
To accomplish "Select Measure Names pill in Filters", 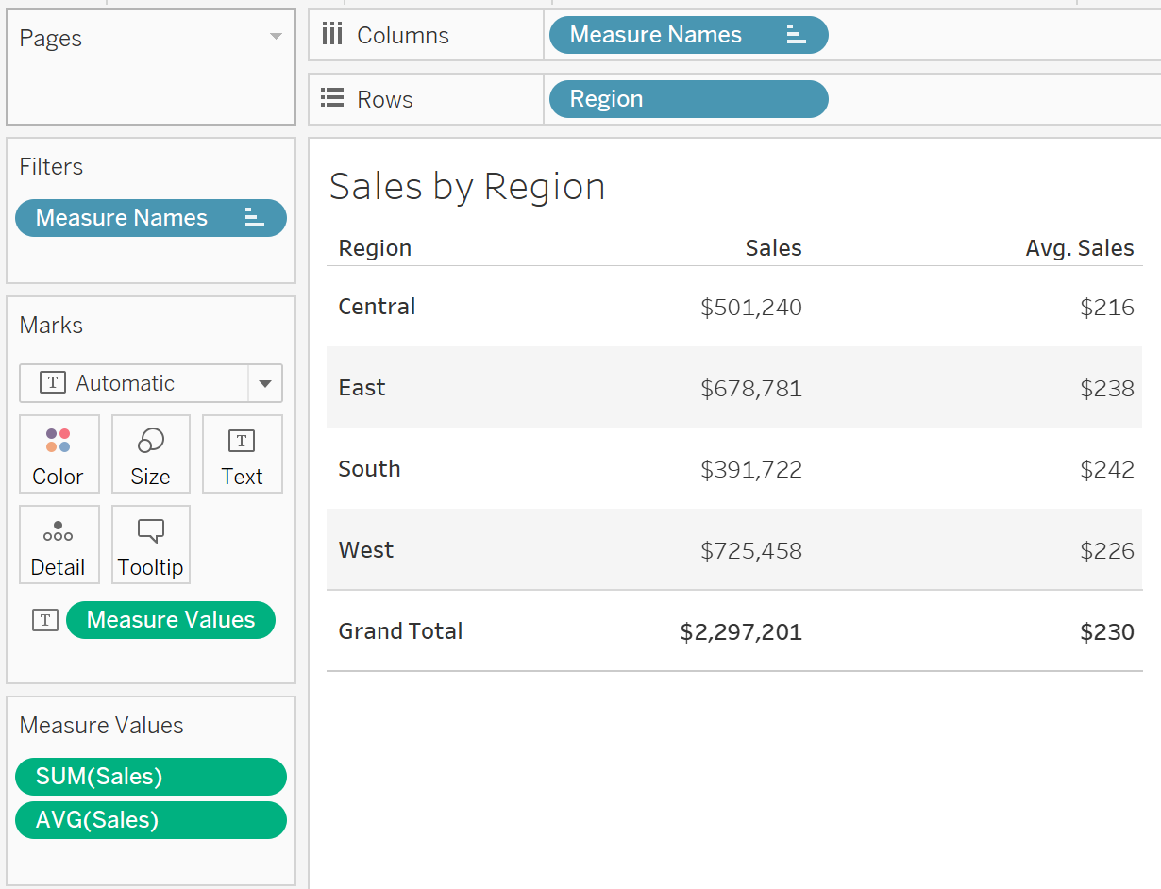I will click(x=151, y=218).
